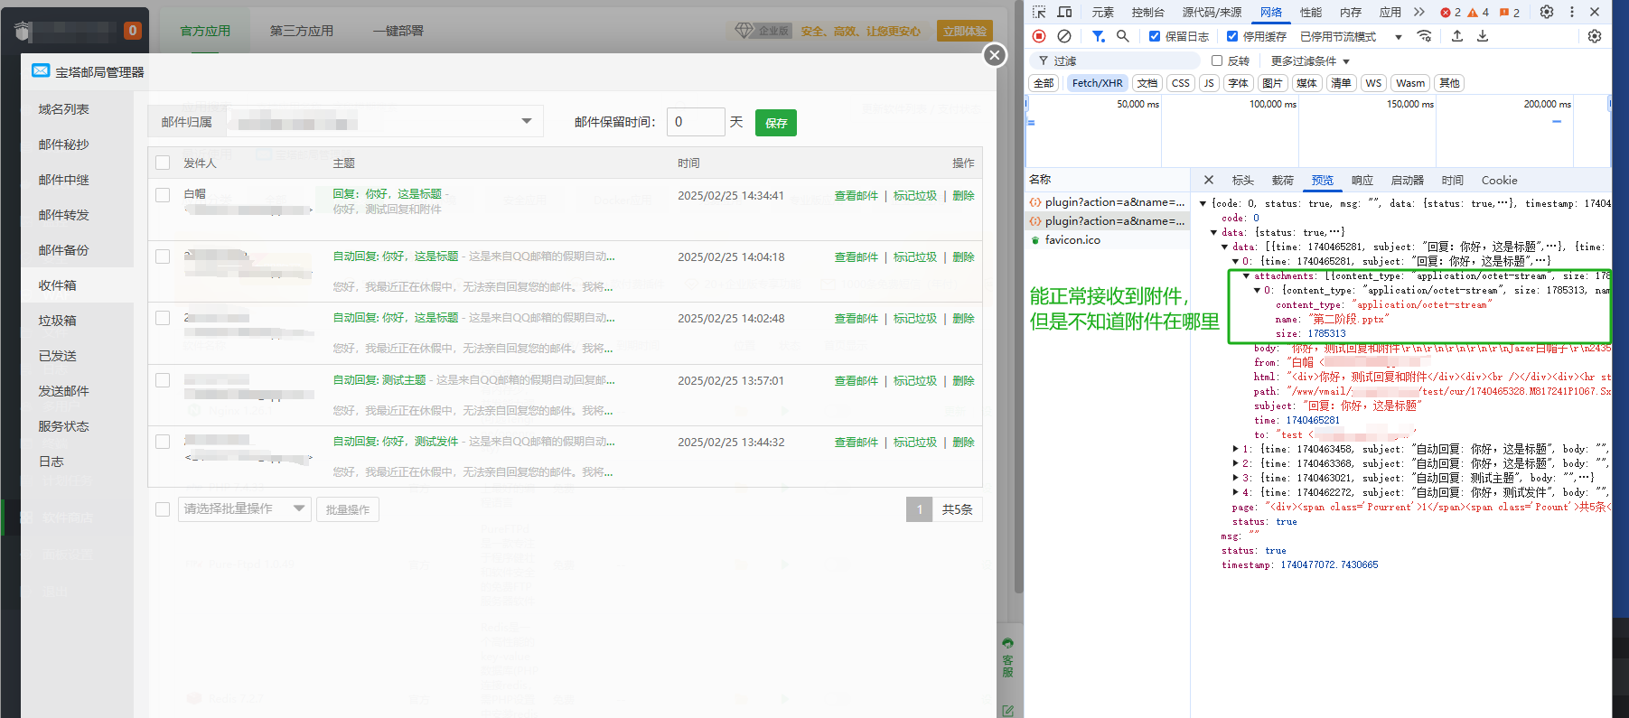Check the mail dated 13:57:01
Screen dimensions: 1629x718
click(x=163, y=380)
